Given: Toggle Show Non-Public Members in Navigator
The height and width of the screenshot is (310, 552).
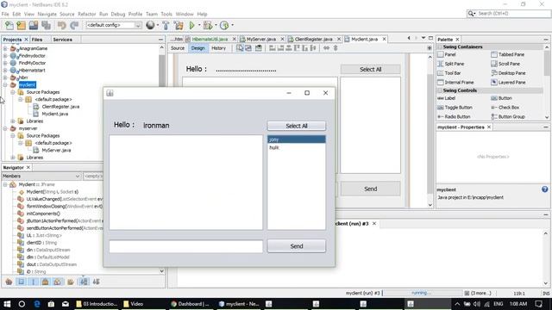Looking at the screenshot, I should coord(46,282).
